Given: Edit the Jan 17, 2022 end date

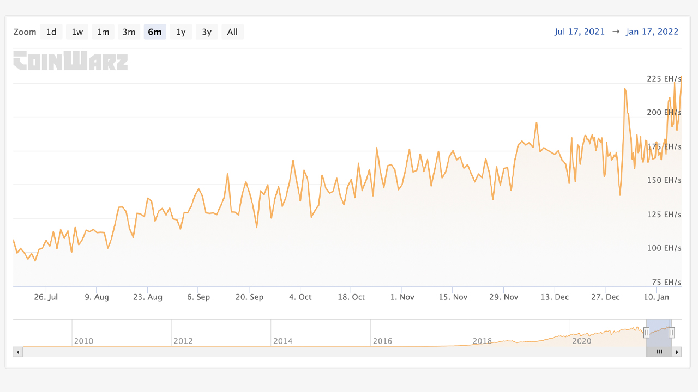Looking at the screenshot, I should pos(652,32).
